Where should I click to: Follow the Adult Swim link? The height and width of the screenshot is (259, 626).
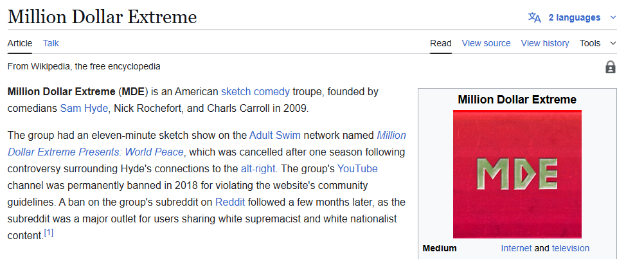(274, 136)
